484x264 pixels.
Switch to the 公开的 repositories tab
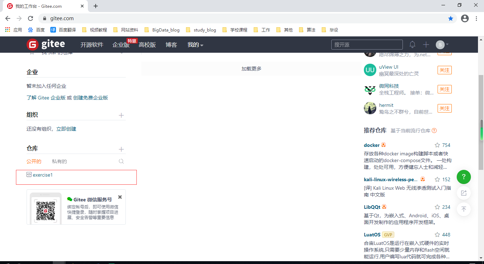coord(34,161)
